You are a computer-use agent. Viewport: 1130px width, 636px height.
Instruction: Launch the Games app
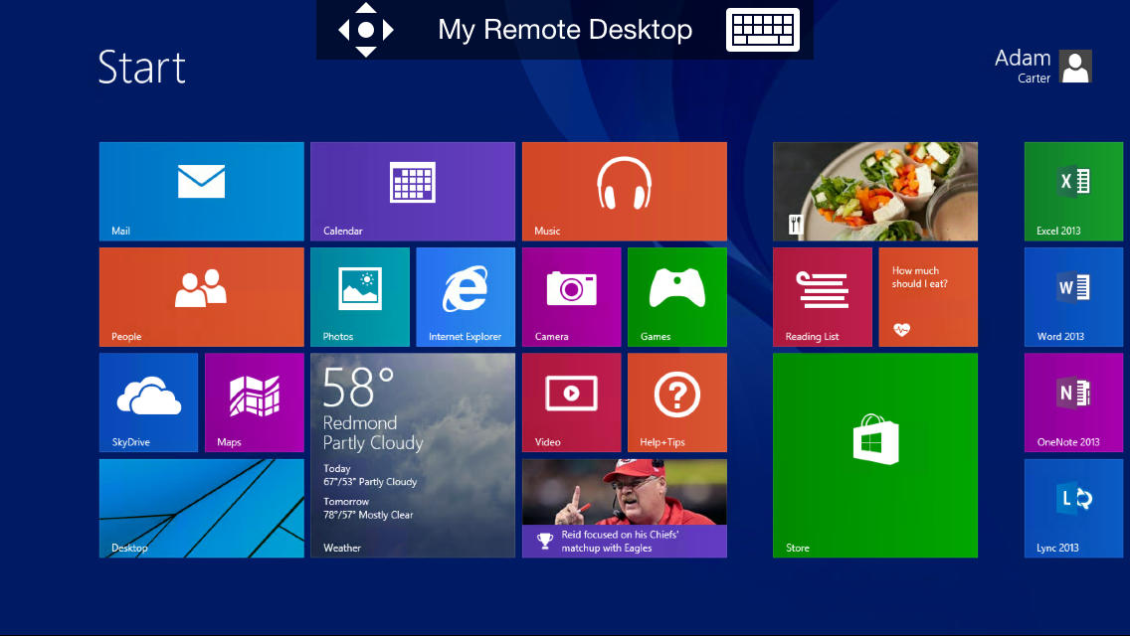(676, 297)
